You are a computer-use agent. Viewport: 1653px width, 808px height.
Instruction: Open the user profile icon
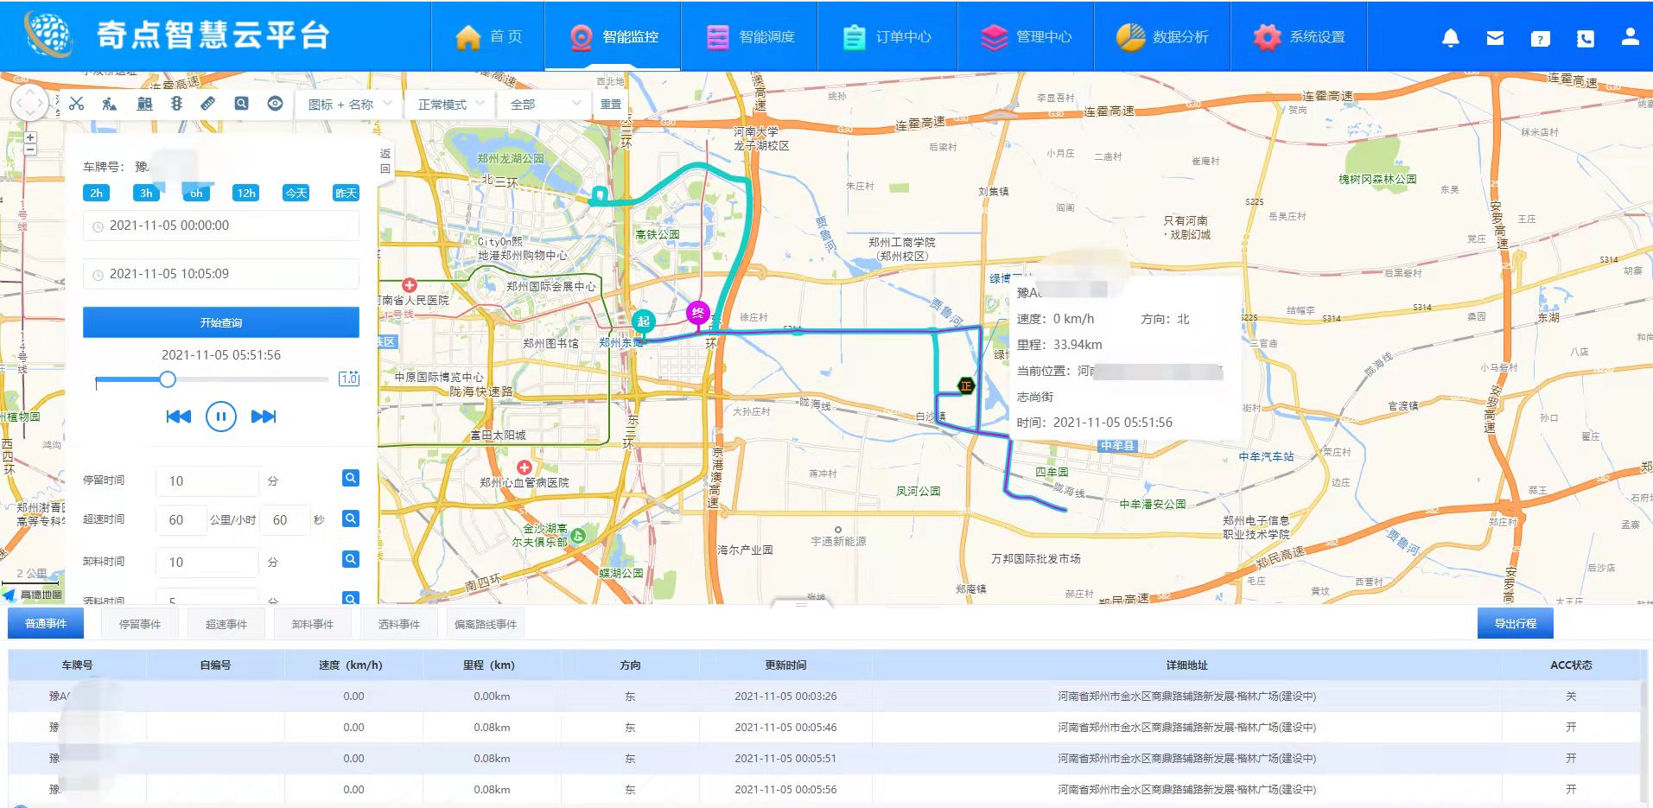1630,36
